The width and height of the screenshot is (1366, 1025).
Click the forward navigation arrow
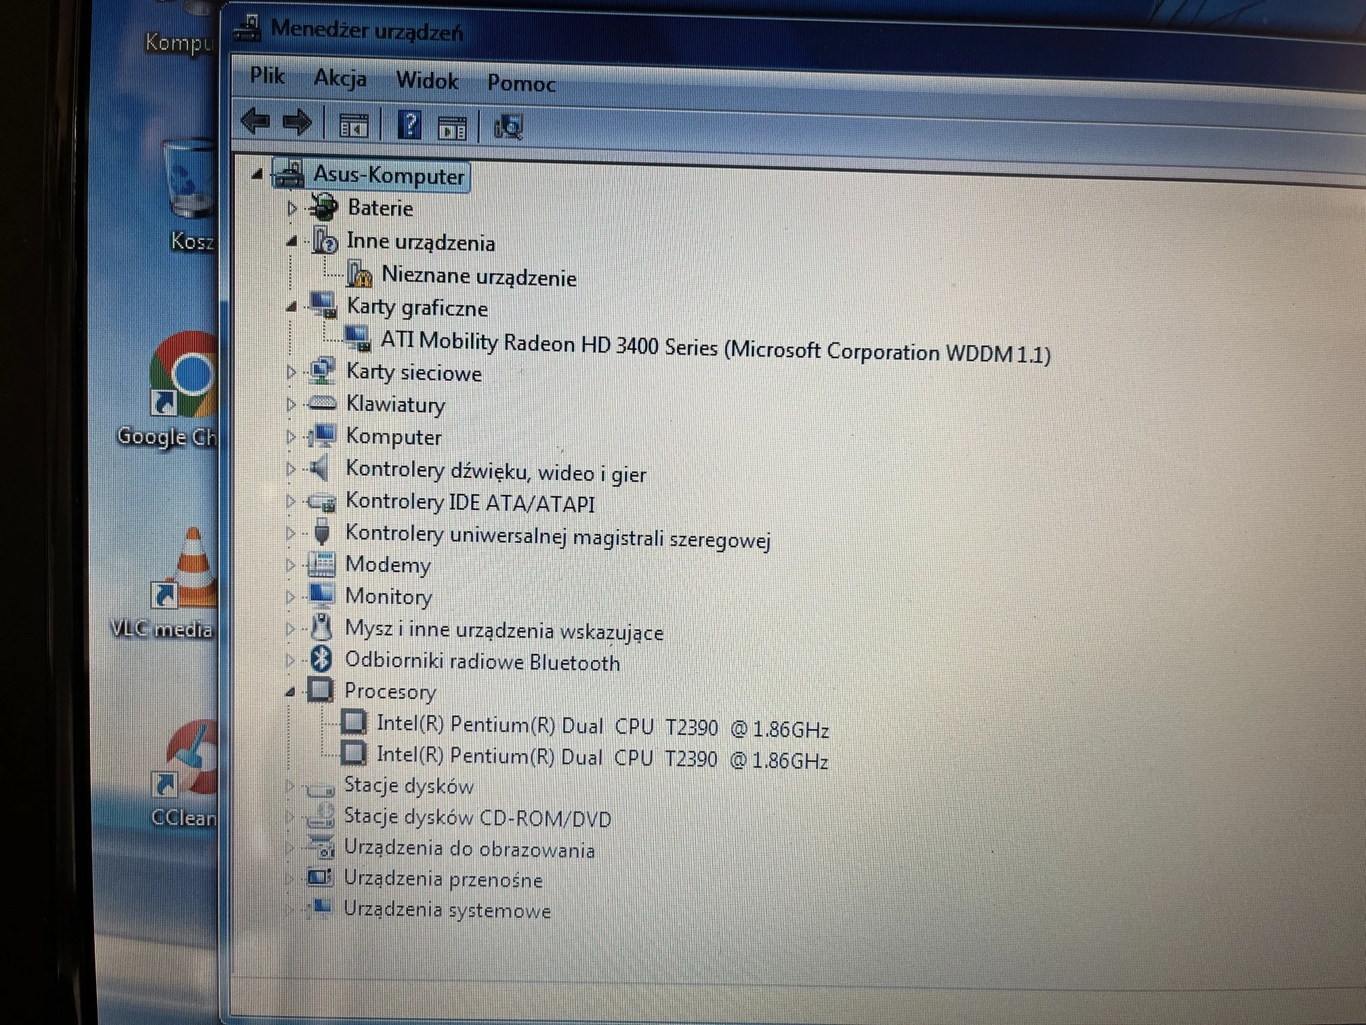click(298, 123)
